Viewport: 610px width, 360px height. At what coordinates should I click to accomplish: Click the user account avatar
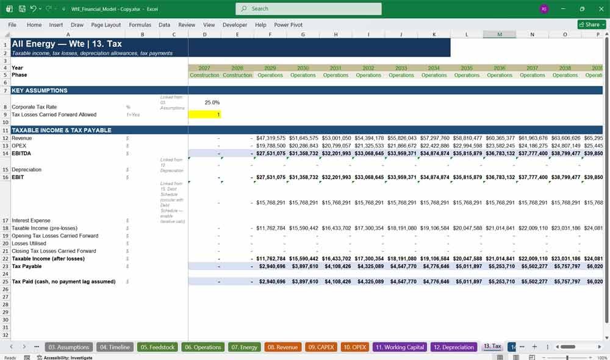coord(544,9)
